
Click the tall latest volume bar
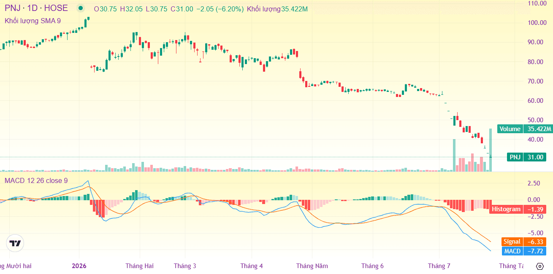(491, 150)
